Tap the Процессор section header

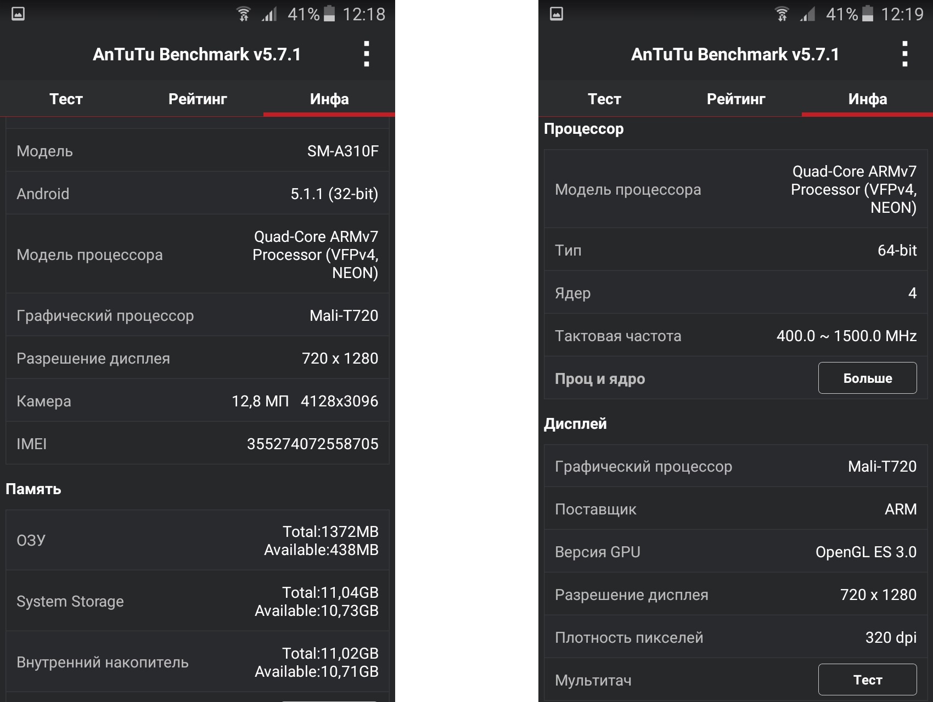pyautogui.click(x=584, y=129)
